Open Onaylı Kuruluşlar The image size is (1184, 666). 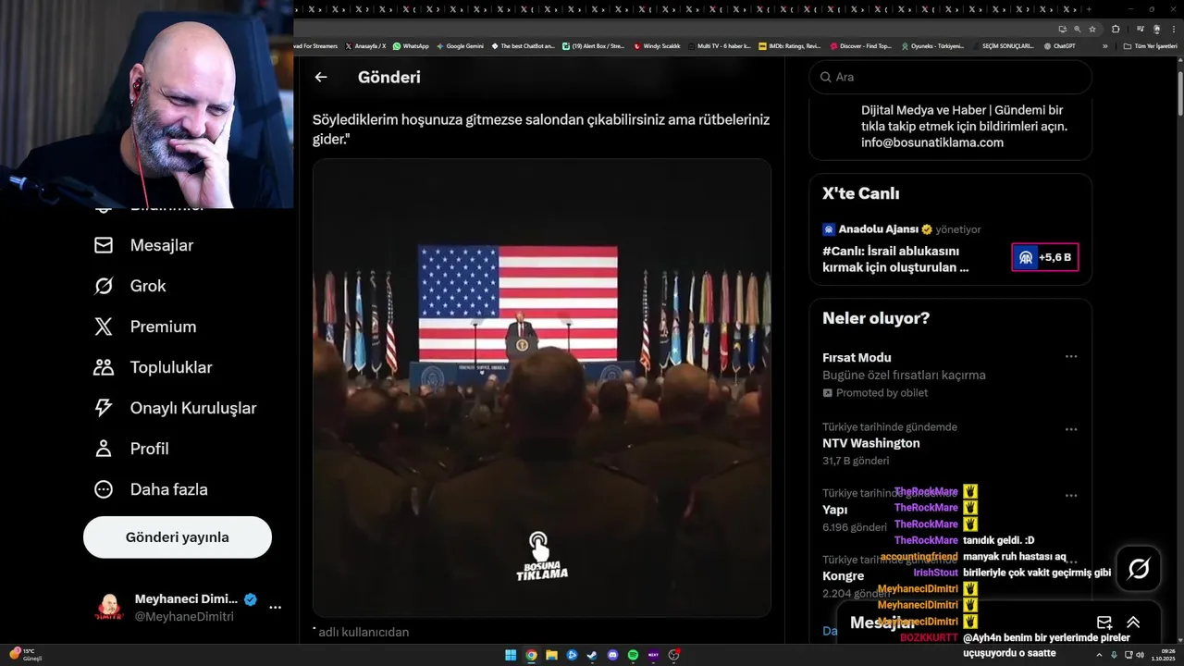click(176, 408)
